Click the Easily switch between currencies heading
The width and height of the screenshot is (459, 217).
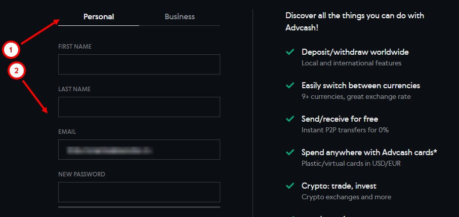coord(360,86)
